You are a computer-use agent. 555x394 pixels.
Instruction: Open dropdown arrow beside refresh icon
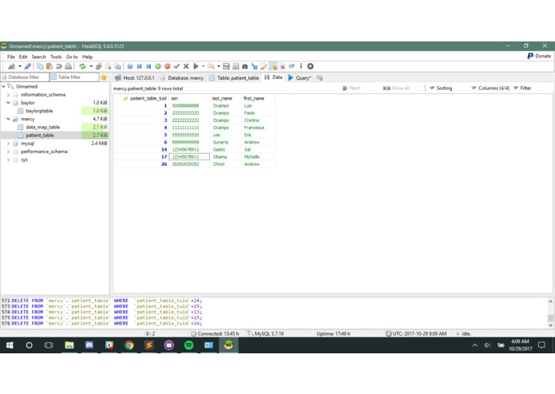point(91,66)
